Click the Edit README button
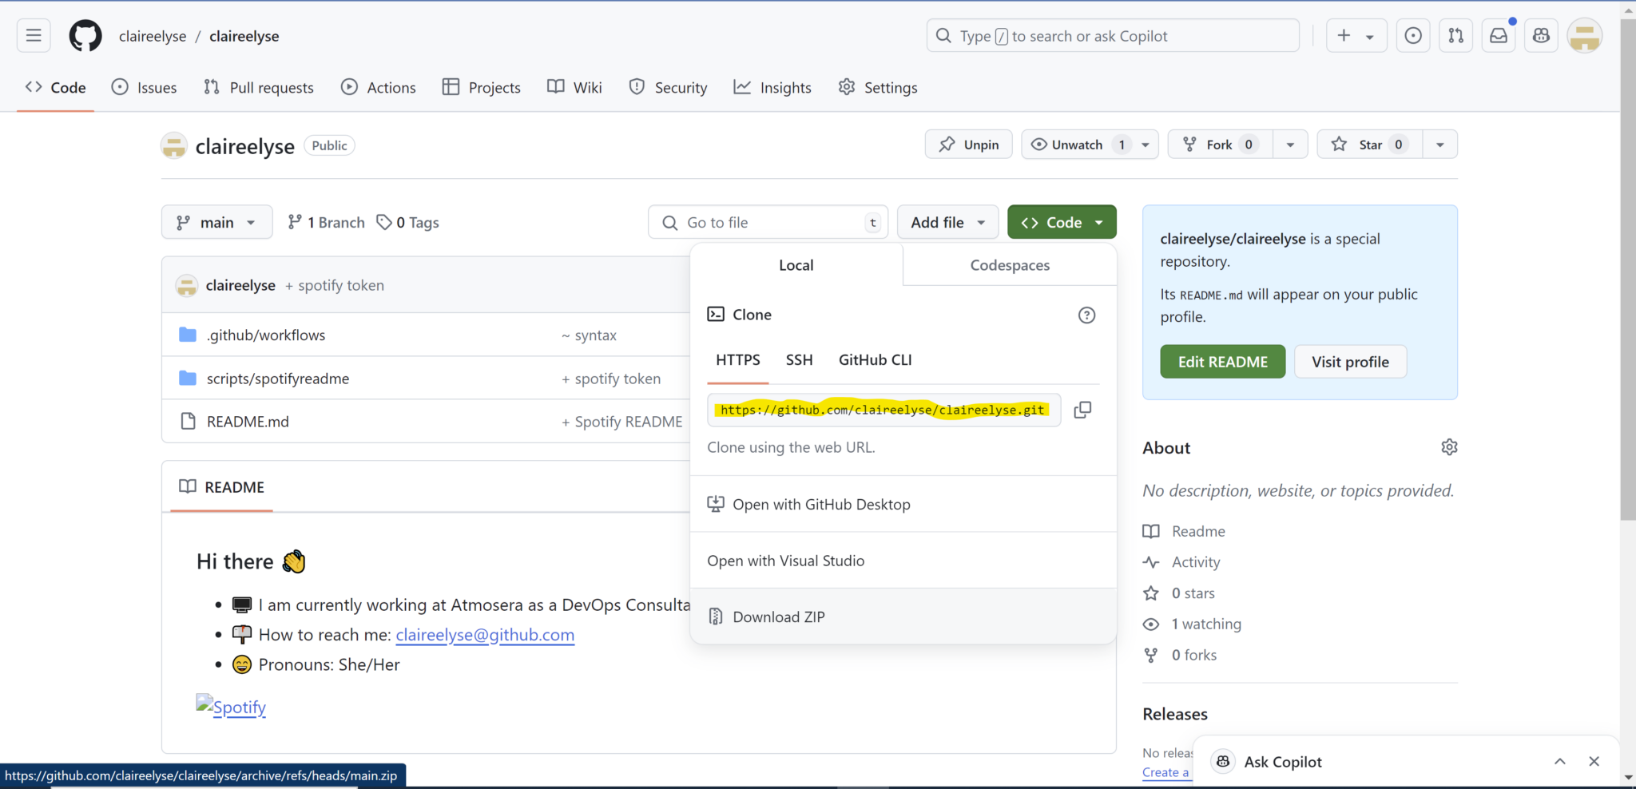 (x=1222, y=362)
